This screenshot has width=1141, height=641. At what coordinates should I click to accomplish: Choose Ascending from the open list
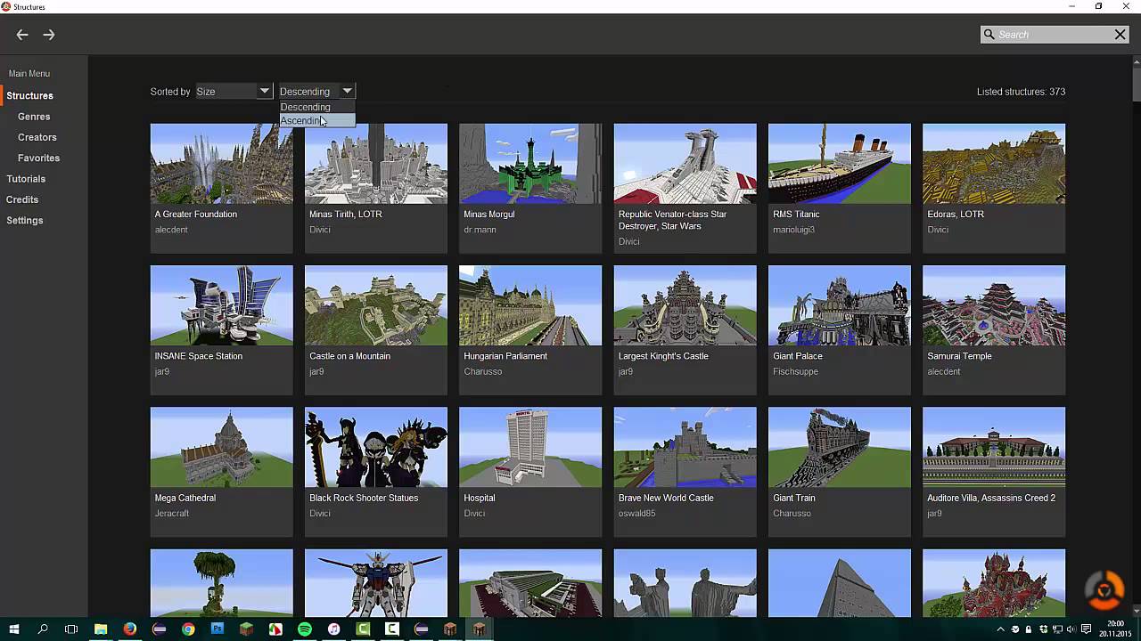(x=316, y=121)
